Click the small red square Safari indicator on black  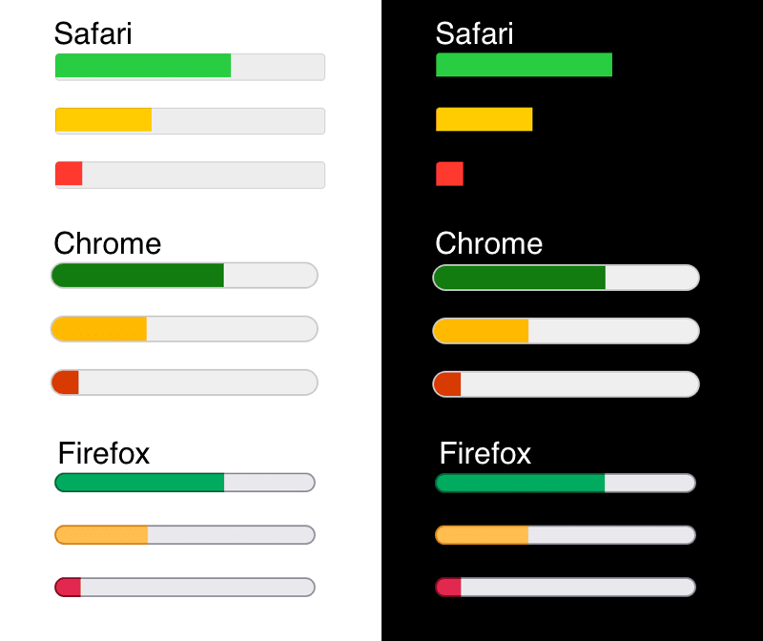[x=449, y=173]
